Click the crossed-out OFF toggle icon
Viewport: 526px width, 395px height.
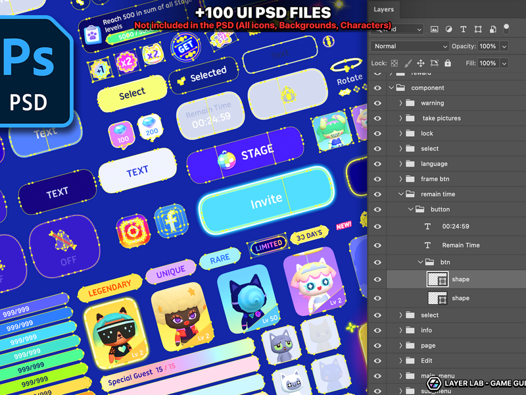pos(62,240)
